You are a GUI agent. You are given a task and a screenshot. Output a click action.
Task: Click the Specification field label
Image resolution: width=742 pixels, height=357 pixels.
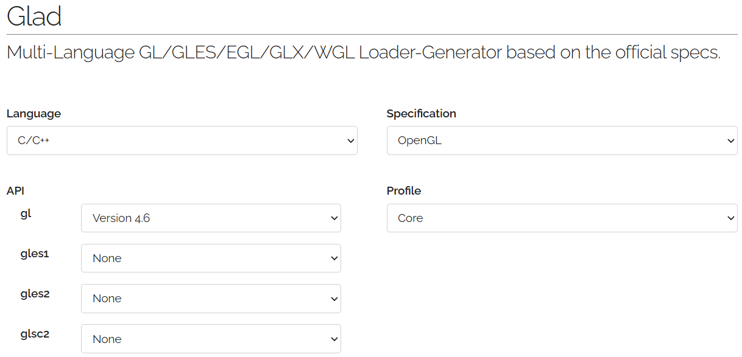pos(421,114)
